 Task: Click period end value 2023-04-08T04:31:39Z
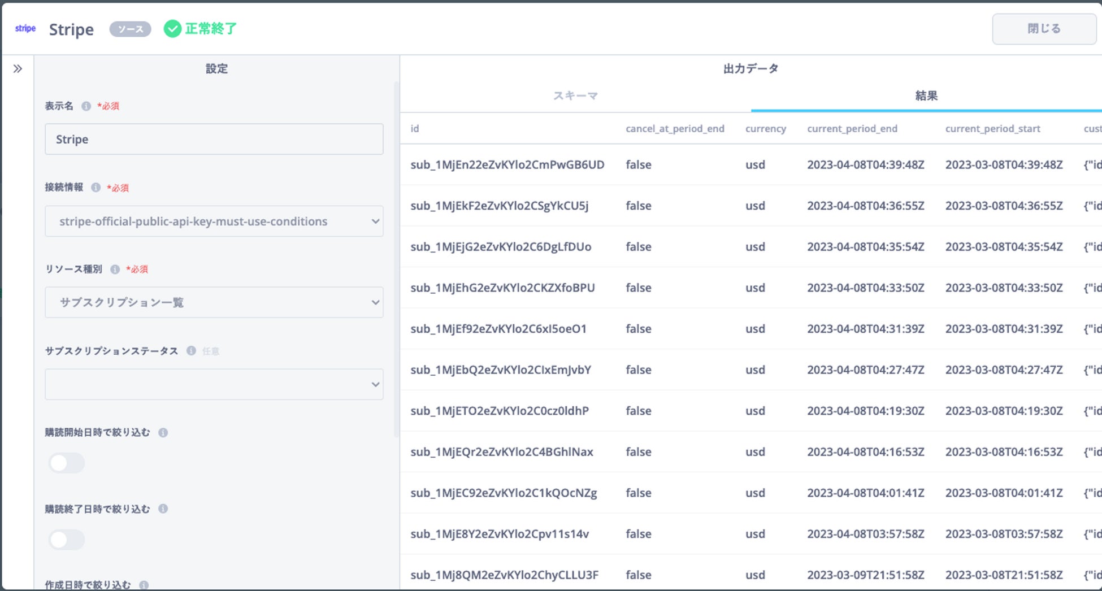coord(866,329)
